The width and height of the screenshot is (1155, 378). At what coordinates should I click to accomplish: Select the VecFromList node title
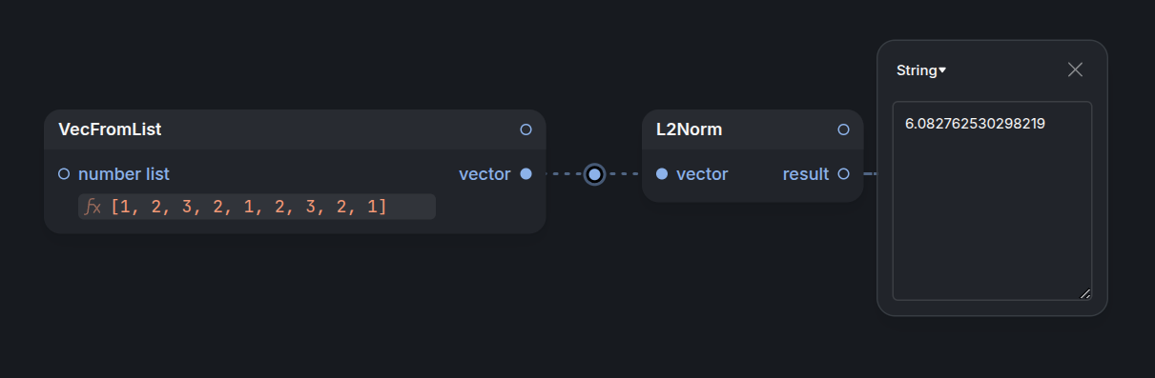point(110,129)
